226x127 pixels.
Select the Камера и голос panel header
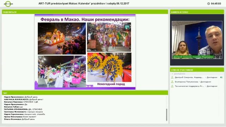[x=197, y=12]
